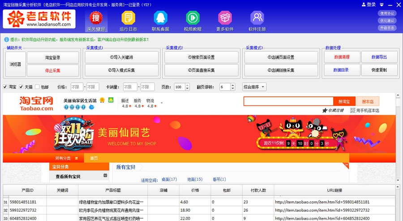The image size is (403, 221).
Task: Click the 升级日志 side button
Action: point(387,28)
